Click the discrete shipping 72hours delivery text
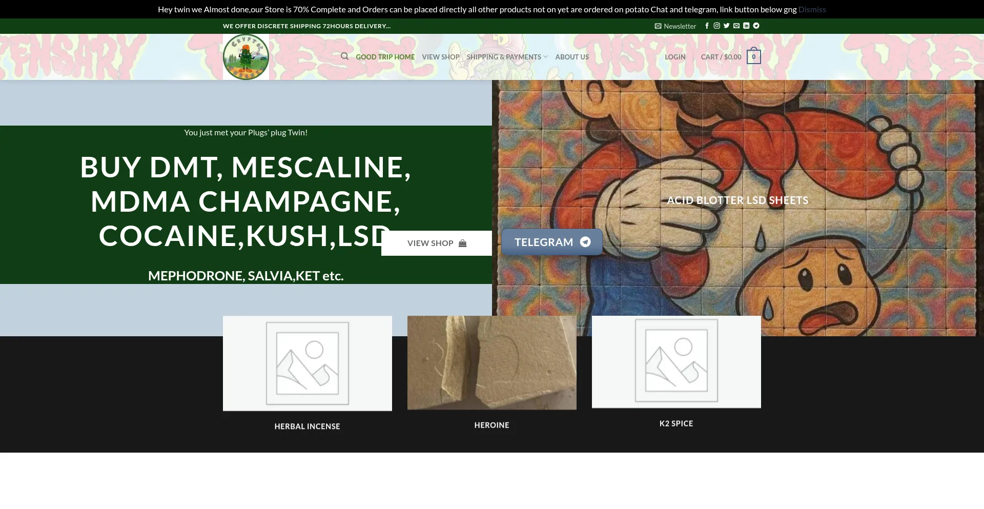 click(307, 26)
